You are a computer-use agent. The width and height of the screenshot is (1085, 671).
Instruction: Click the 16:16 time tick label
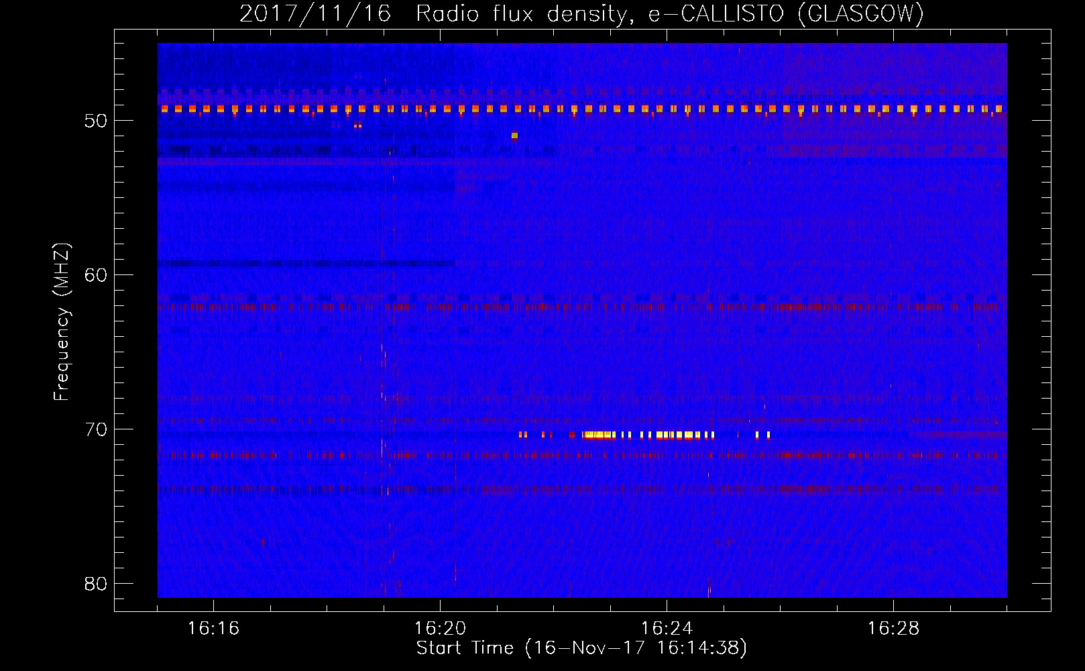click(x=213, y=629)
